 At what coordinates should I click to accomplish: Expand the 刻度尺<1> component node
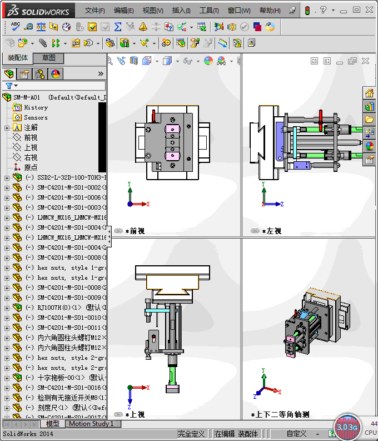pyautogui.click(x=7, y=408)
